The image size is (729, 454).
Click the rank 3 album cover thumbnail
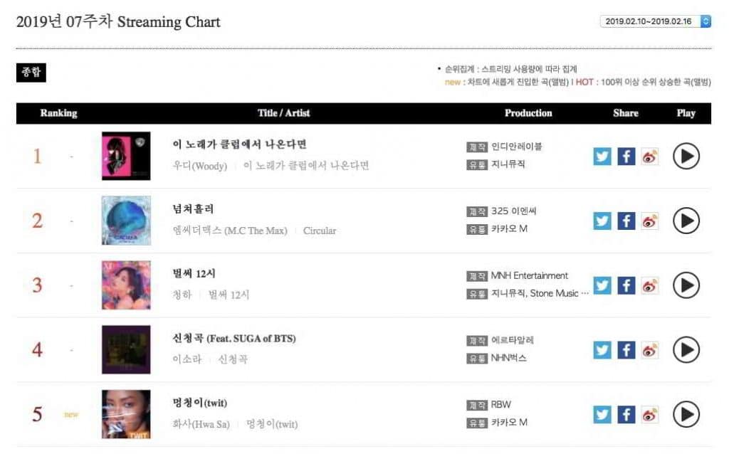pos(126,285)
